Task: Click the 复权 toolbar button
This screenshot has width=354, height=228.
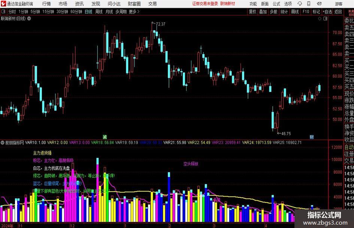Action: click(252, 12)
